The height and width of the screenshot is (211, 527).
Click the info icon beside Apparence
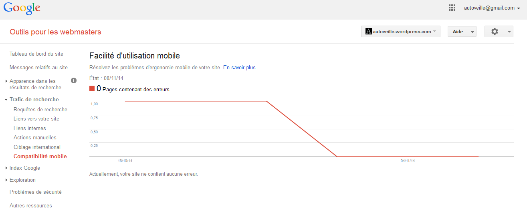[x=74, y=80]
